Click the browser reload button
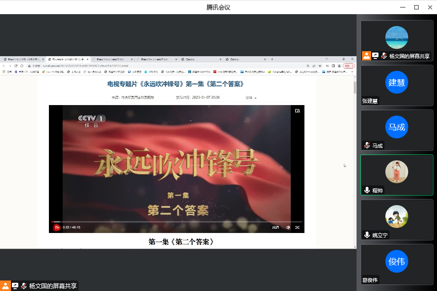The width and height of the screenshot is (437, 291). pyautogui.click(x=16, y=65)
